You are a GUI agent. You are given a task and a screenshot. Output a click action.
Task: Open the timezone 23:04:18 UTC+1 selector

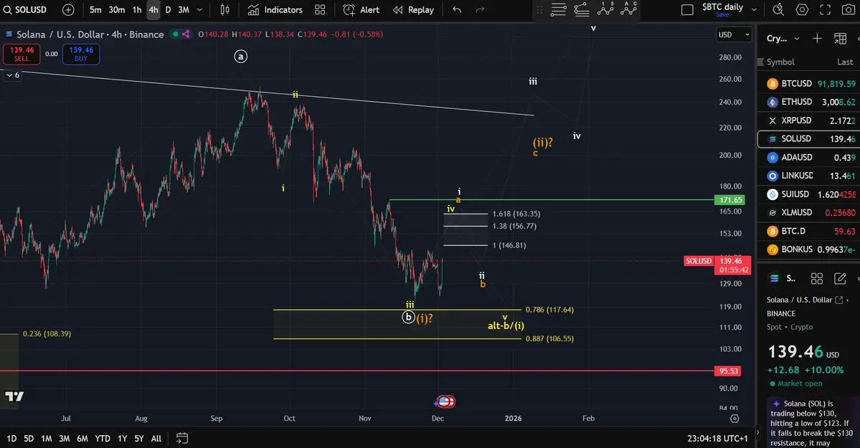coord(717,438)
